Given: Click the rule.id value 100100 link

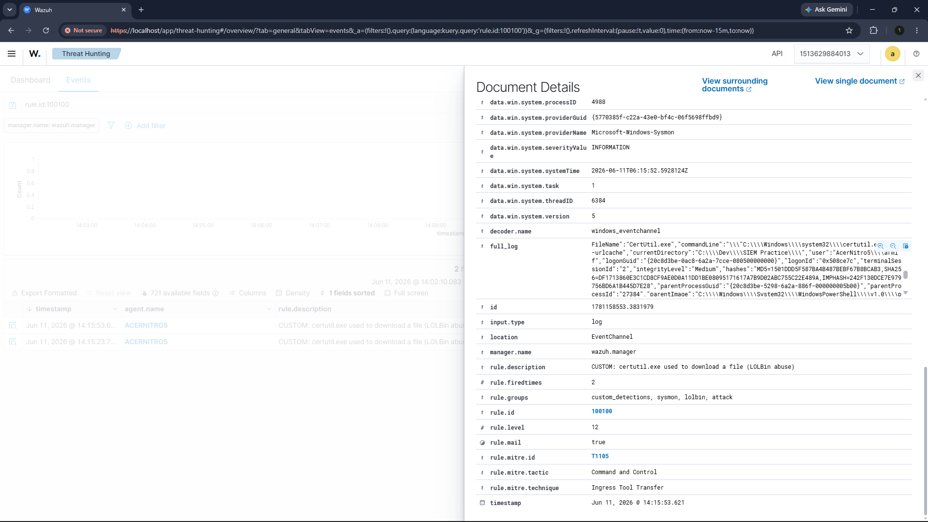Looking at the screenshot, I should (602, 411).
